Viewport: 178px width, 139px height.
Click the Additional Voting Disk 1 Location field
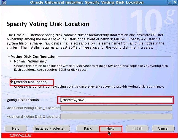point(116,108)
